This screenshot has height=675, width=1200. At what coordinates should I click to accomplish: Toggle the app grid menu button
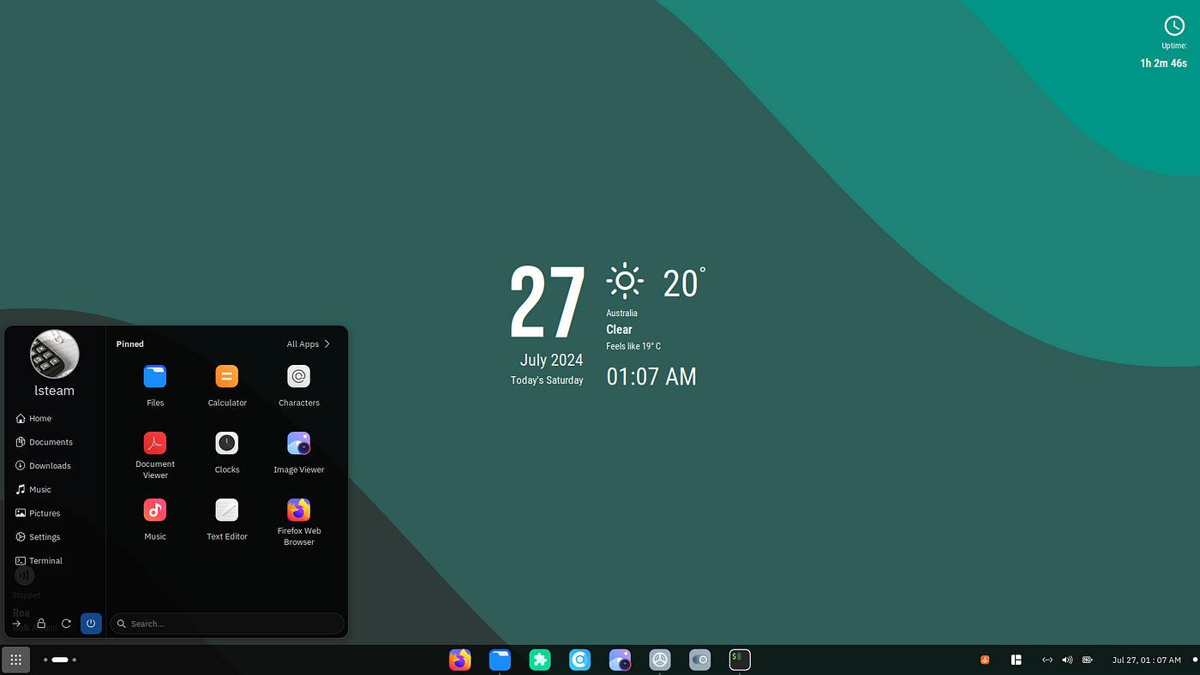15,660
